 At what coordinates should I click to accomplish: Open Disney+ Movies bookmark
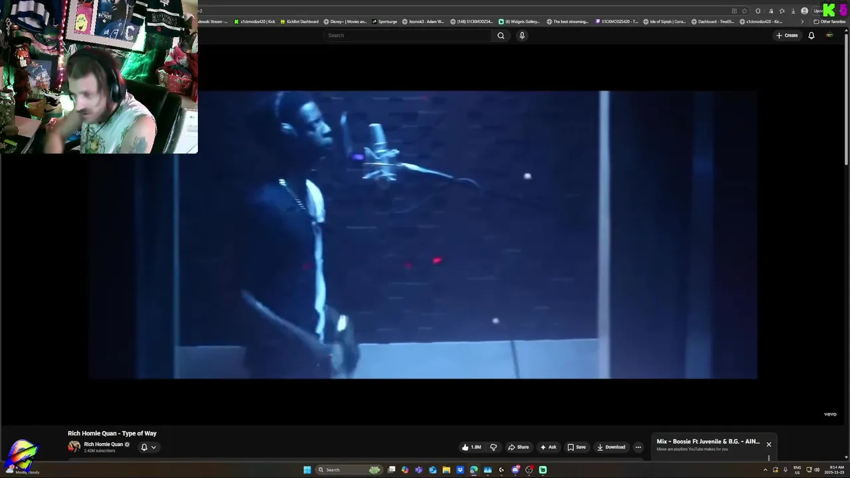(x=345, y=21)
